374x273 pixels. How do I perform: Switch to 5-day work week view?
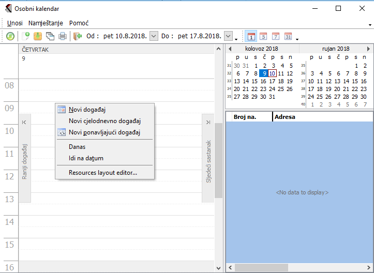click(263, 36)
